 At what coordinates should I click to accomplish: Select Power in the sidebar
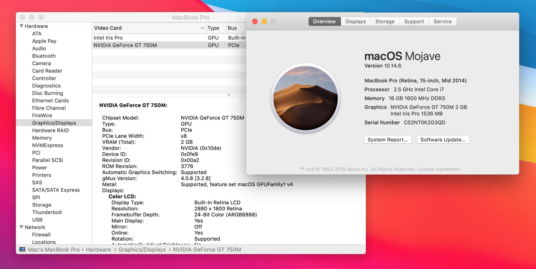pos(40,168)
